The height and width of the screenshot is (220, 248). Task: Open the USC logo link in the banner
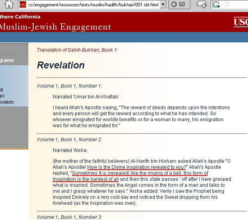241,22
